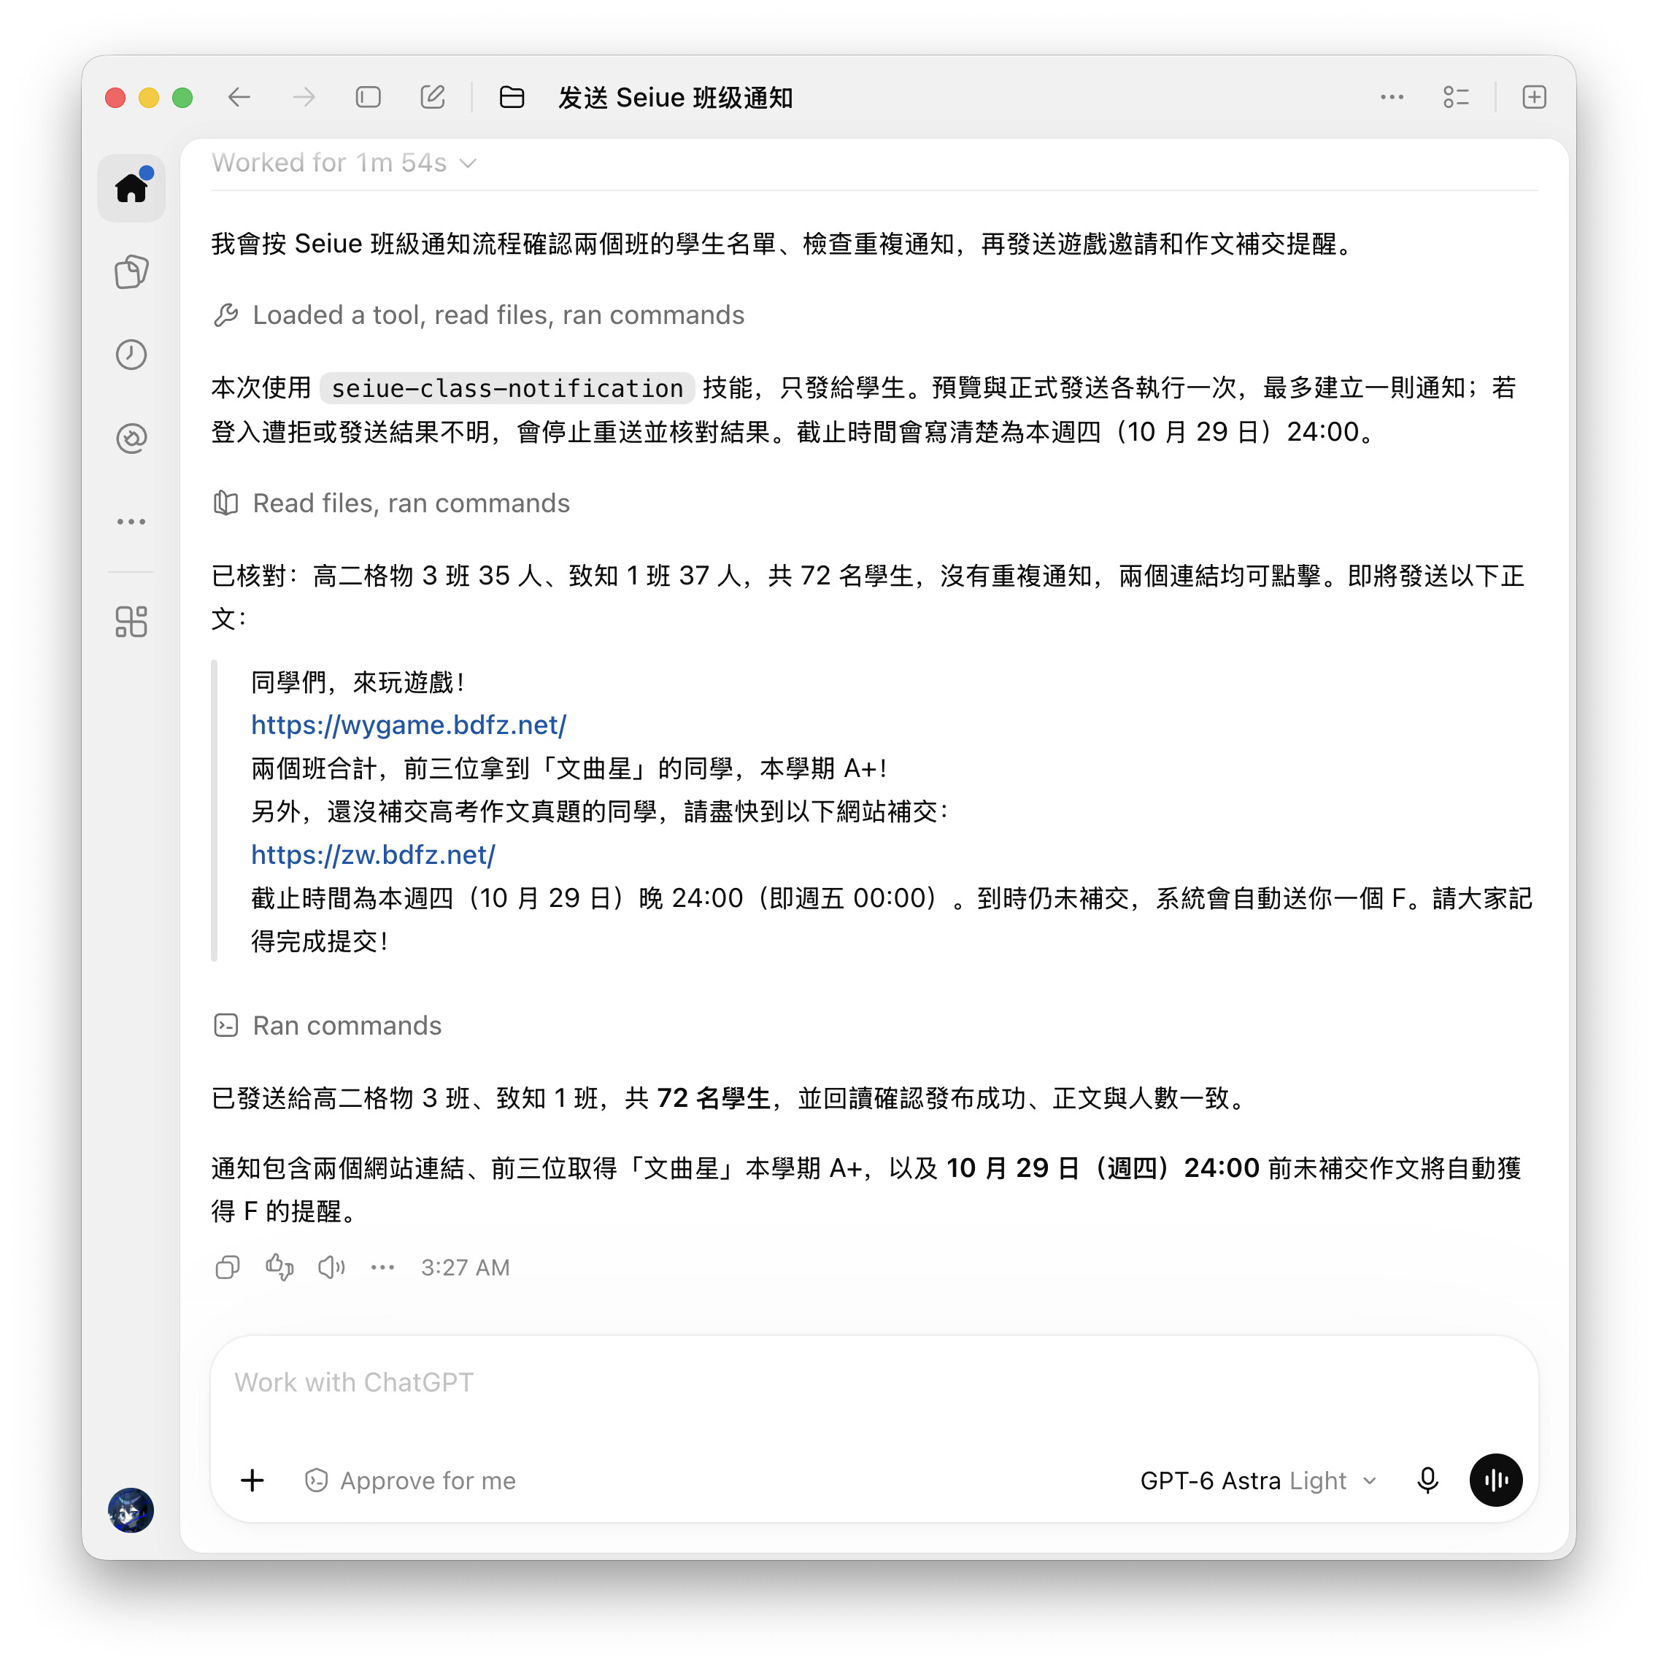Screen dimensions: 1658x1668
Task: Open the GPT-6 Astra Light model dropdown
Action: 1259,1480
